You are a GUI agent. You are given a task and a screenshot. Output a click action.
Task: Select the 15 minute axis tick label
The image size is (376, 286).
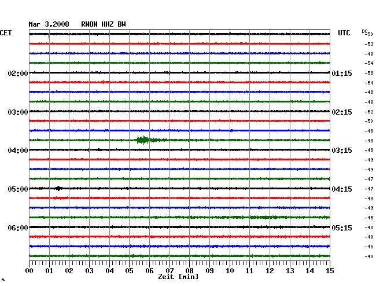[x=330, y=270]
